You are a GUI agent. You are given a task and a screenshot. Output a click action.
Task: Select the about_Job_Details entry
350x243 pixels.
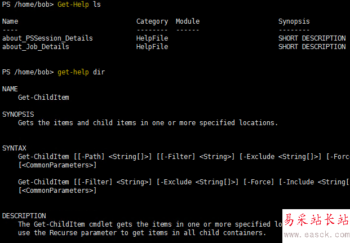pyautogui.click(x=36, y=47)
